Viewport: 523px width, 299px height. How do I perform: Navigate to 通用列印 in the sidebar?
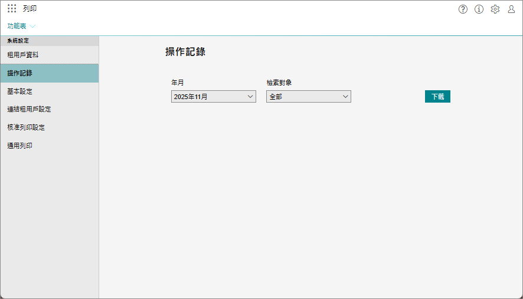pos(20,146)
